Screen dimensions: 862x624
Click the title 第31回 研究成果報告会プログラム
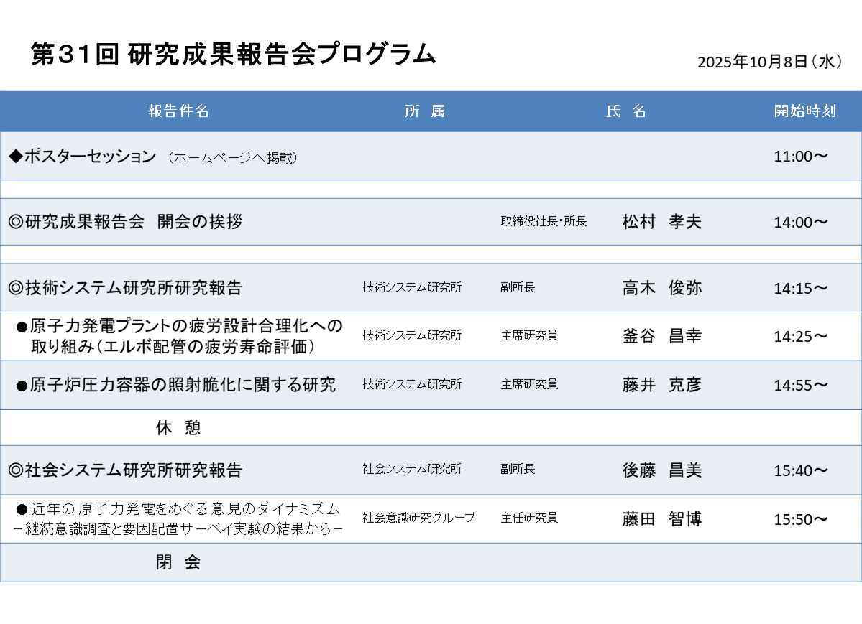tap(233, 55)
